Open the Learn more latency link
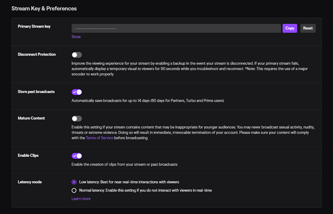The width and height of the screenshot is (333, 214). (x=81, y=199)
